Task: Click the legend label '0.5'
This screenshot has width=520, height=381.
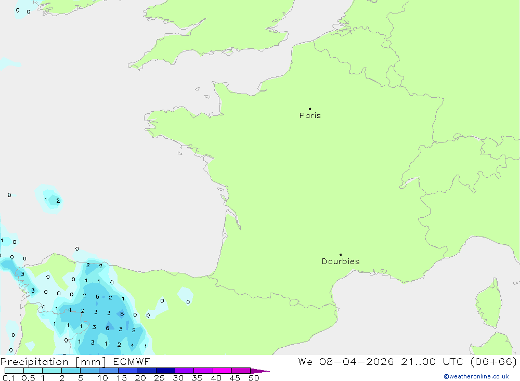Action: tap(28, 378)
